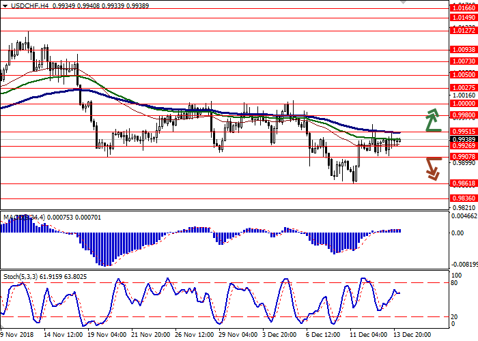Click the USDCHF,H4 chart title
The width and height of the screenshot is (478, 341).
tap(20, 5)
